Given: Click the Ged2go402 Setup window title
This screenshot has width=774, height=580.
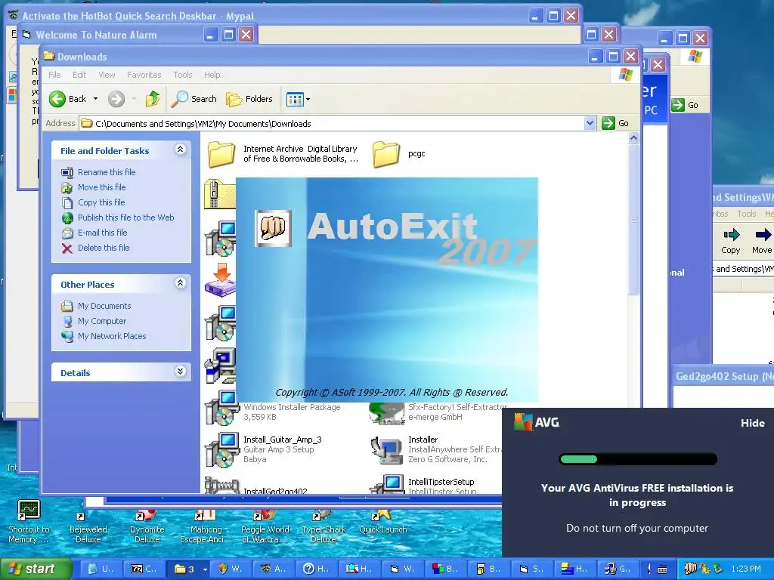Looking at the screenshot, I should 723,376.
